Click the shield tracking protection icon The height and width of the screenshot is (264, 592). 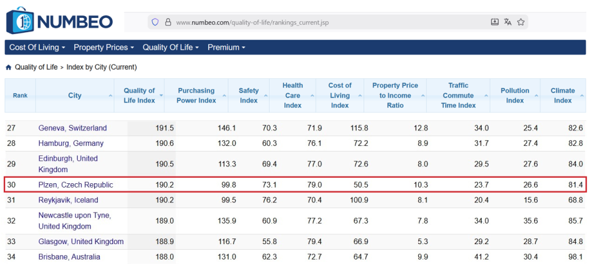click(x=155, y=22)
